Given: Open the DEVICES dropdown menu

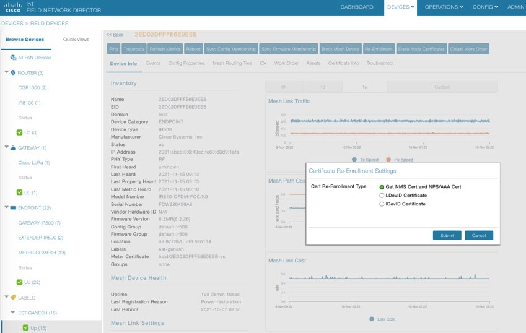Looking at the screenshot, I should coord(400,7).
